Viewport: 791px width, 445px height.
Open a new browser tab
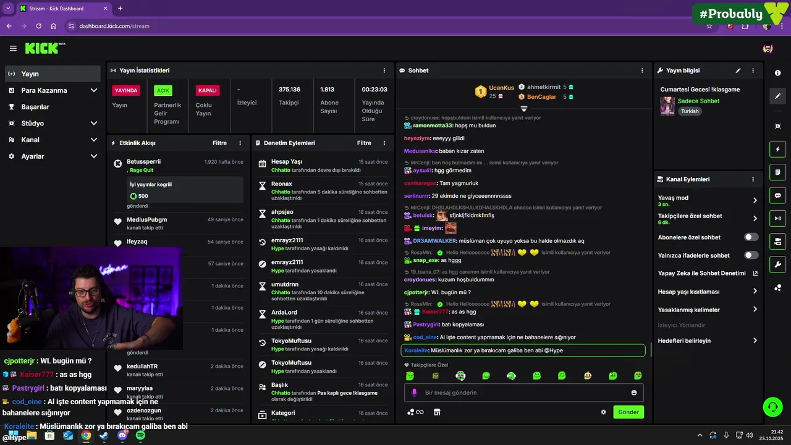pyautogui.click(x=120, y=9)
